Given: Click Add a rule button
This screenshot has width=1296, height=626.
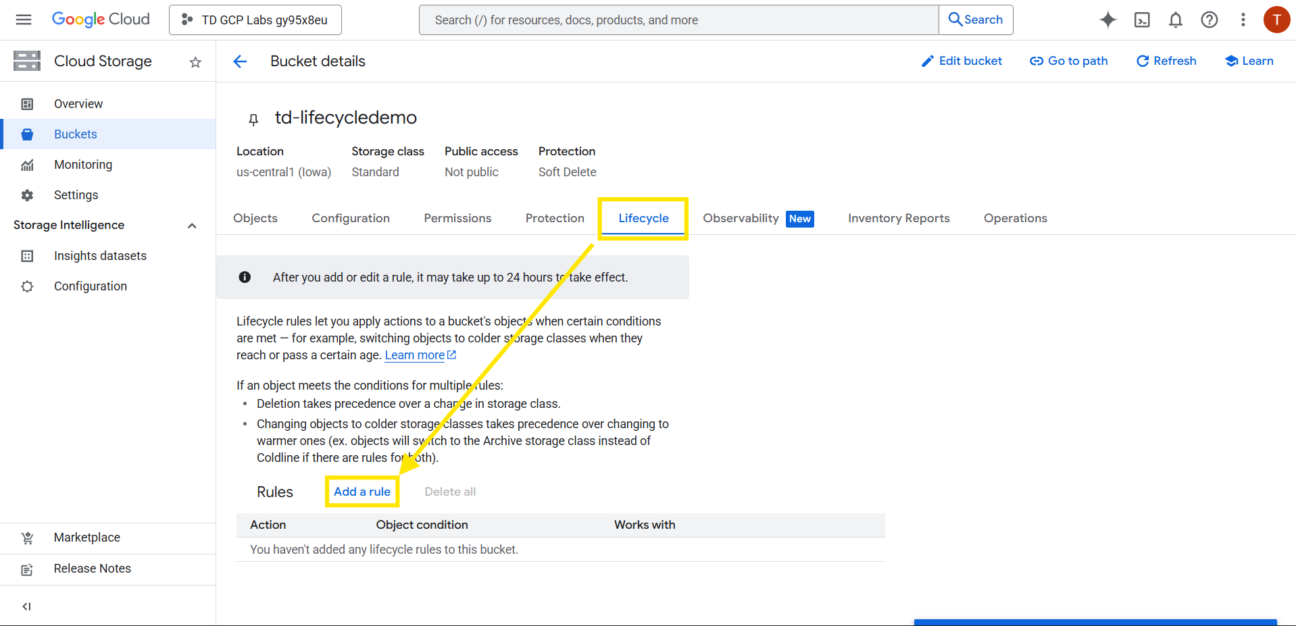Looking at the screenshot, I should click(362, 492).
